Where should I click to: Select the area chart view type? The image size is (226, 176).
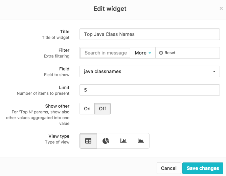[x=141, y=141]
